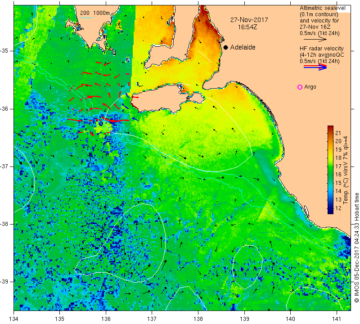
Task: Click the latitude axis label -39
Action: pyautogui.click(x=5, y=282)
